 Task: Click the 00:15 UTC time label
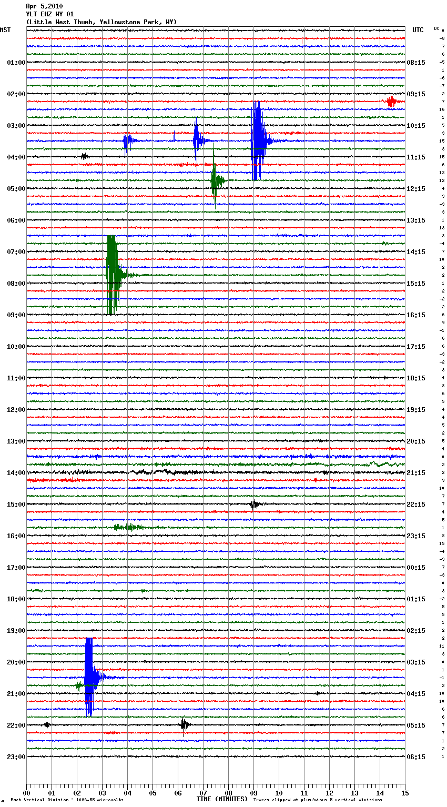pyautogui.click(x=416, y=568)
